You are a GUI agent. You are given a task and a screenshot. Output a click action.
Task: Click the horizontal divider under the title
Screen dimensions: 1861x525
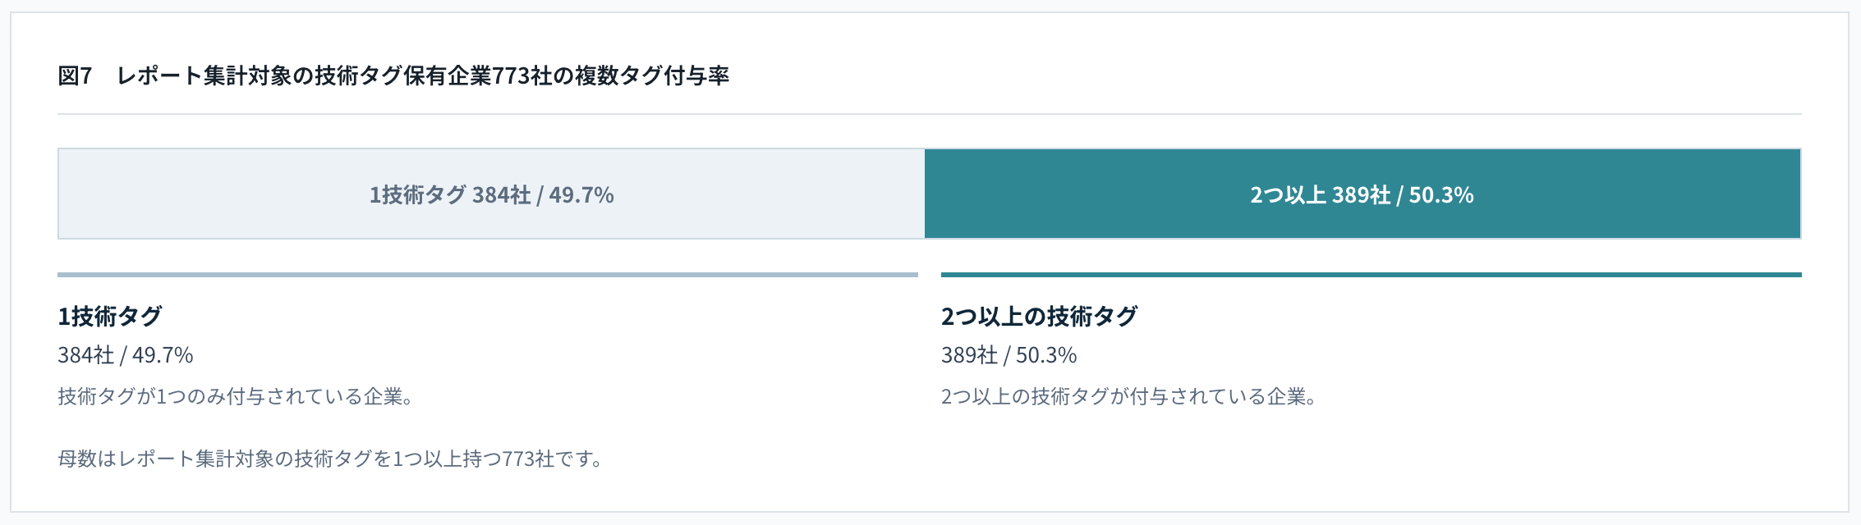pyautogui.click(x=930, y=114)
